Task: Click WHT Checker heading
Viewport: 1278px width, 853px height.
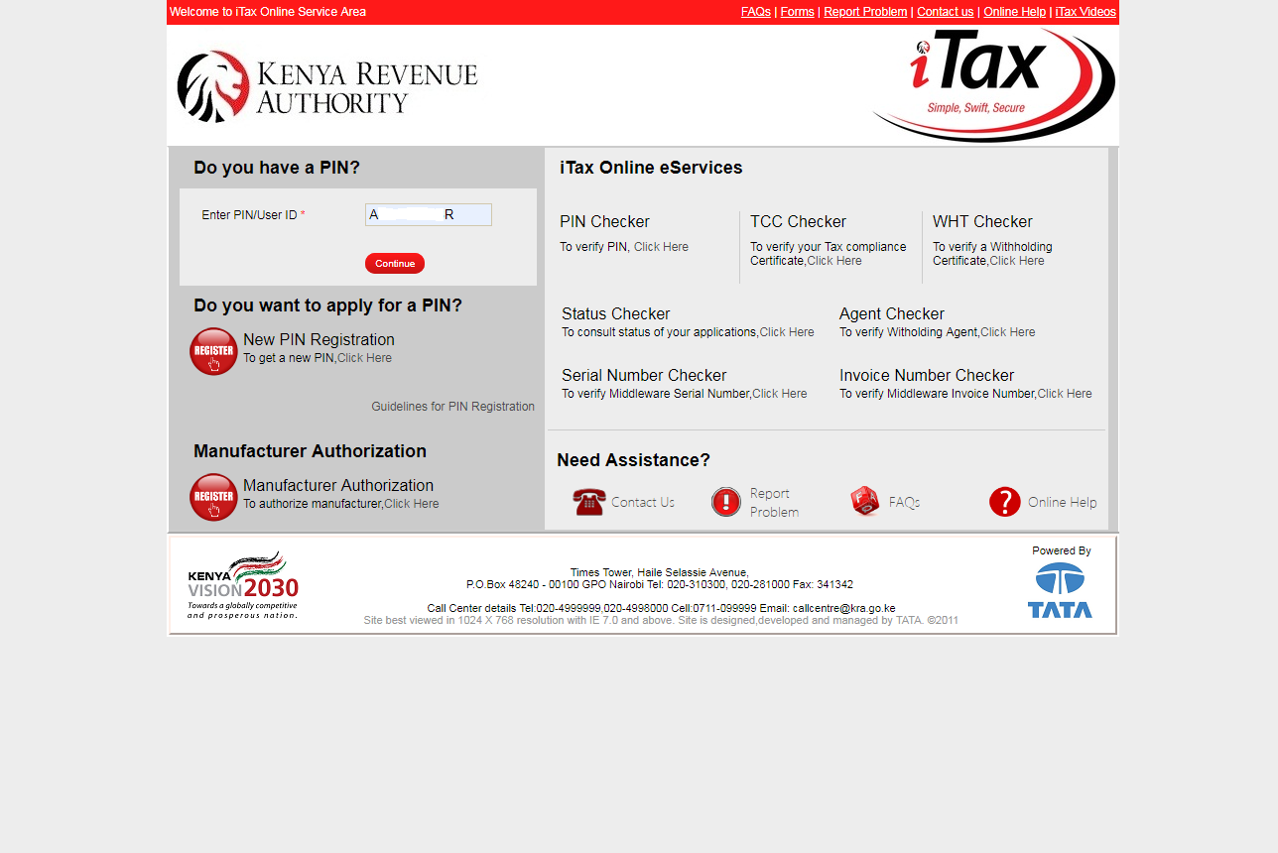Action: pyautogui.click(x=982, y=221)
